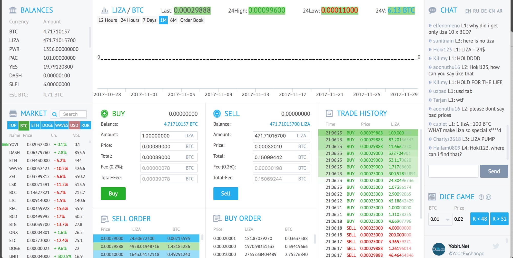The height and width of the screenshot is (258, 513).
Task: Click the Hoki123 chat username
Action: (442, 50)
